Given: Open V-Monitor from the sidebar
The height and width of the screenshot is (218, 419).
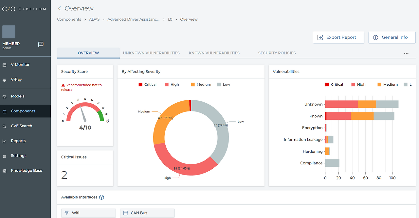Looking at the screenshot, I should [x=25, y=65].
